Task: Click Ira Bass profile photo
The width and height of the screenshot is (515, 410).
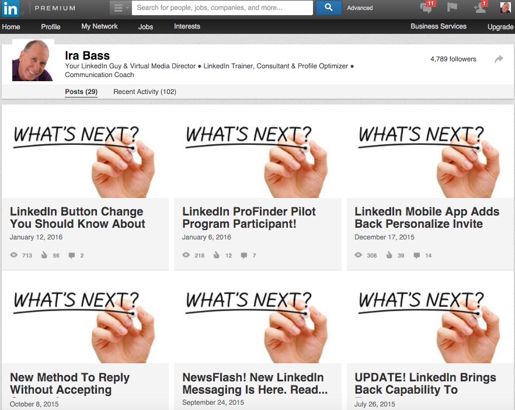Action: coord(33,60)
